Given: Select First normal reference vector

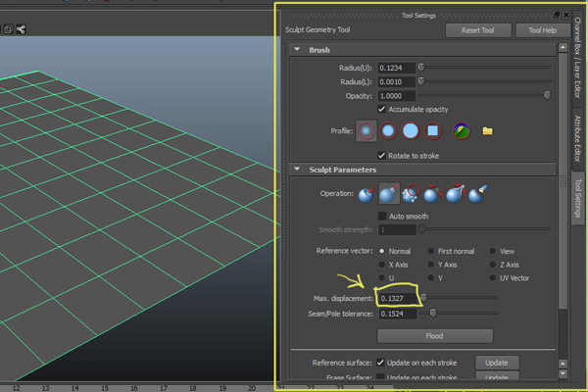Looking at the screenshot, I should tap(431, 251).
